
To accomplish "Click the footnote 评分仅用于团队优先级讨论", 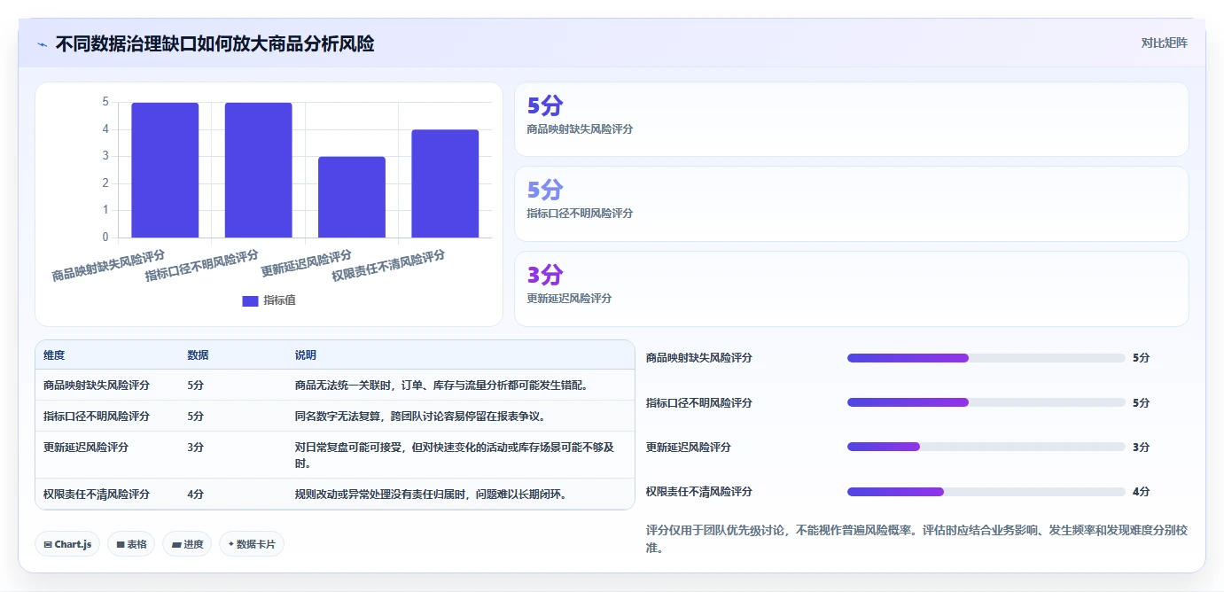I will point(916,540).
